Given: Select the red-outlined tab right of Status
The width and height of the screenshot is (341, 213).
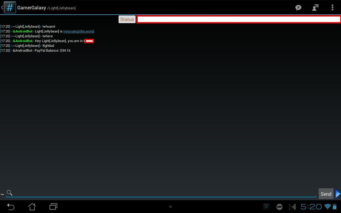Looking at the screenshot, I should (238, 19).
